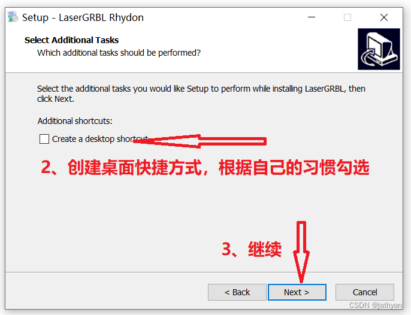Click the greyed-out maximize box
The height and width of the screenshot is (315, 411).
pyautogui.click(x=347, y=17)
